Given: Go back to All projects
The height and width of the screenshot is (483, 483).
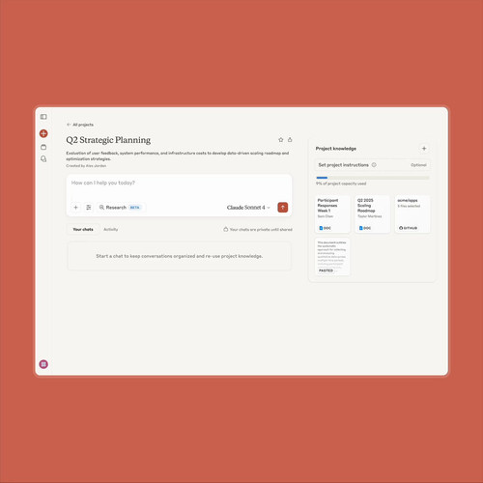Looking at the screenshot, I should click(x=80, y=125).
